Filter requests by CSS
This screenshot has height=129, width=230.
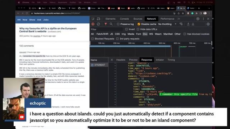117,34
